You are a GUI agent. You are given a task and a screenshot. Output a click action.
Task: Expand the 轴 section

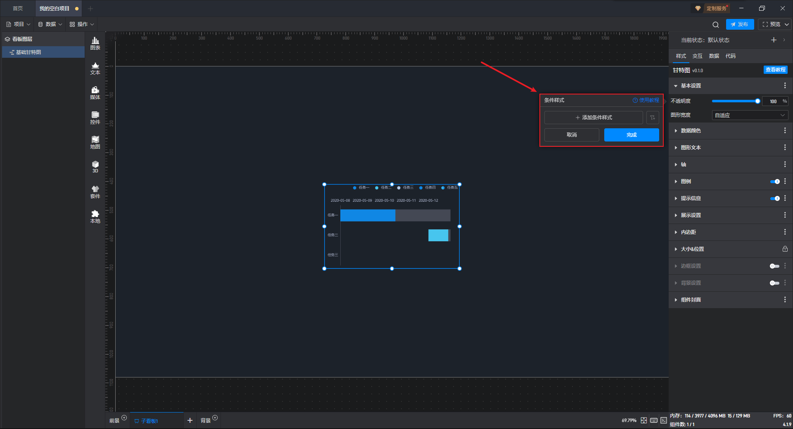(x=676, y=165)
